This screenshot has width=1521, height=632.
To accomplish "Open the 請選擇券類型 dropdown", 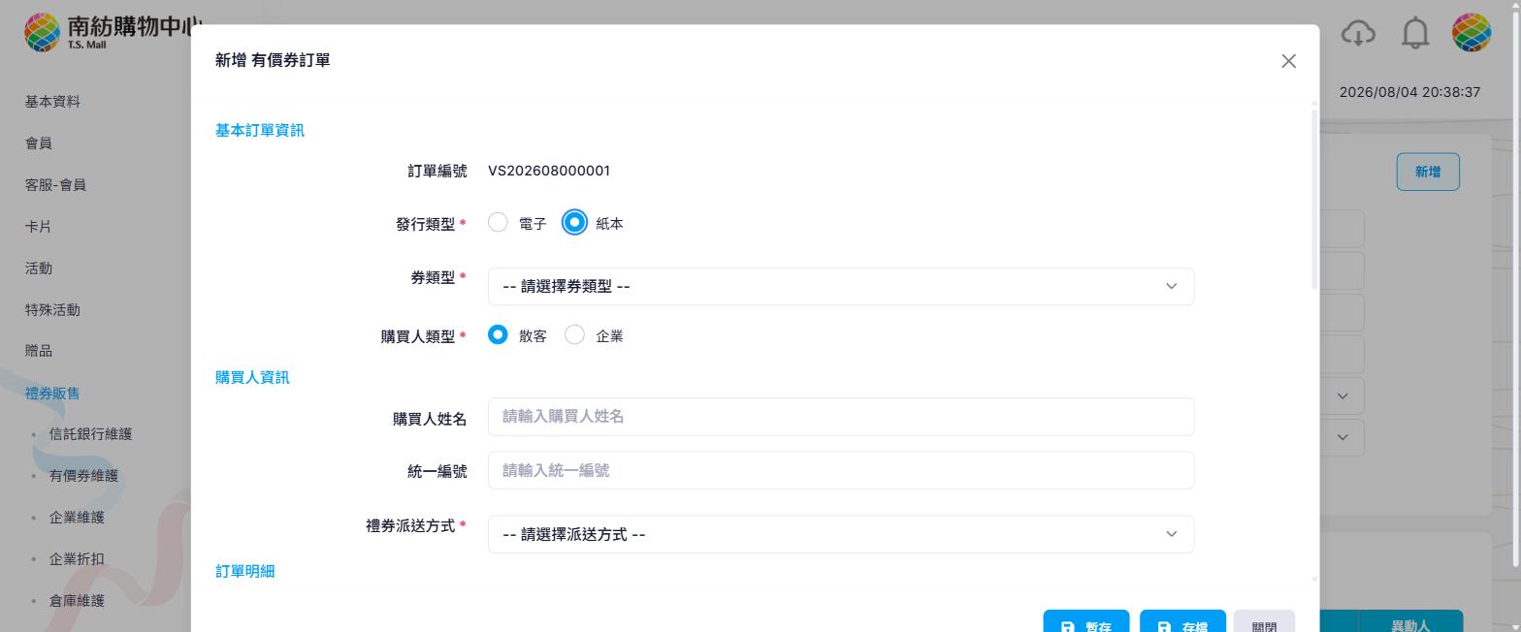I will 840,287.
